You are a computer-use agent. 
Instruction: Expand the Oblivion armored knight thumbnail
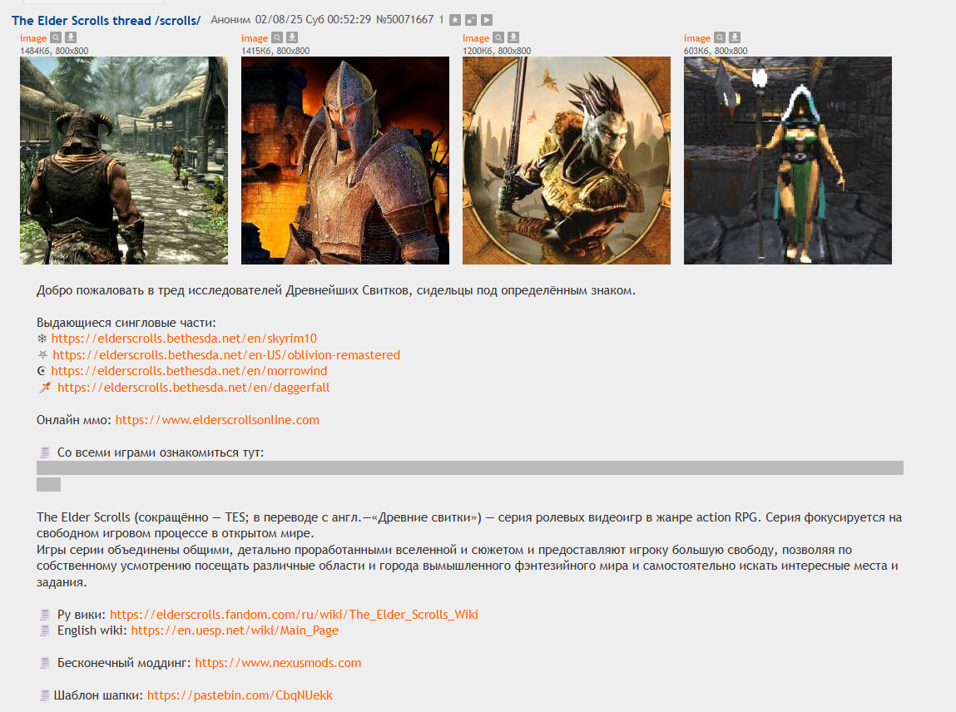[345, 161]
